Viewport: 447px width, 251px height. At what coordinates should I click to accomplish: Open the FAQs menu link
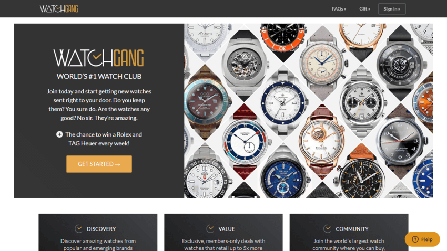pyautogui.click(x=339, y=9)
